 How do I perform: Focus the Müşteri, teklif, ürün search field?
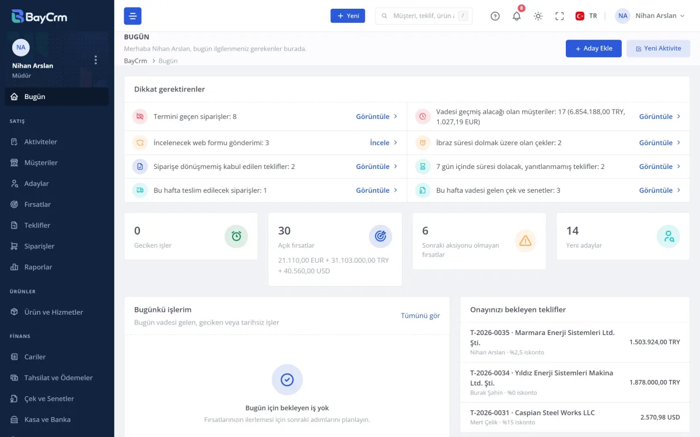(x=423, y=16)
